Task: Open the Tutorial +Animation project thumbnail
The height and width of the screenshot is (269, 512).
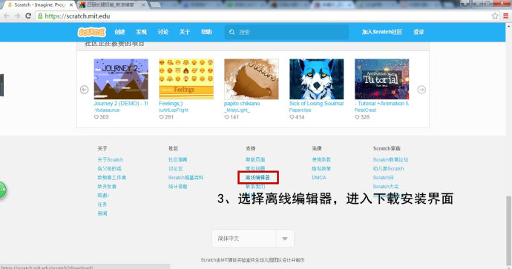Action: [381, 79]
